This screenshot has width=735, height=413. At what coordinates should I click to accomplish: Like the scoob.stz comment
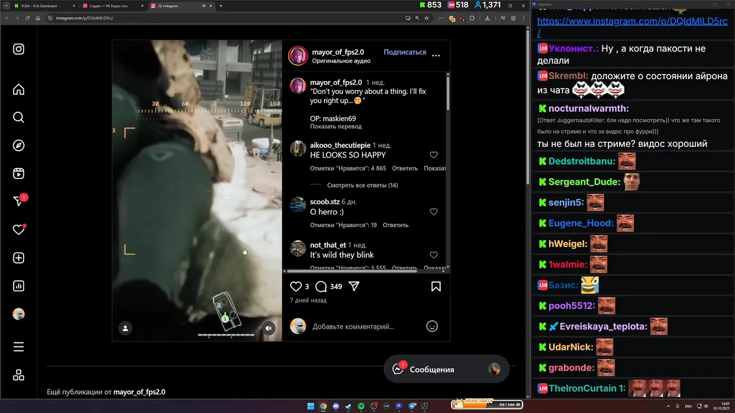(x=434, y=212)
